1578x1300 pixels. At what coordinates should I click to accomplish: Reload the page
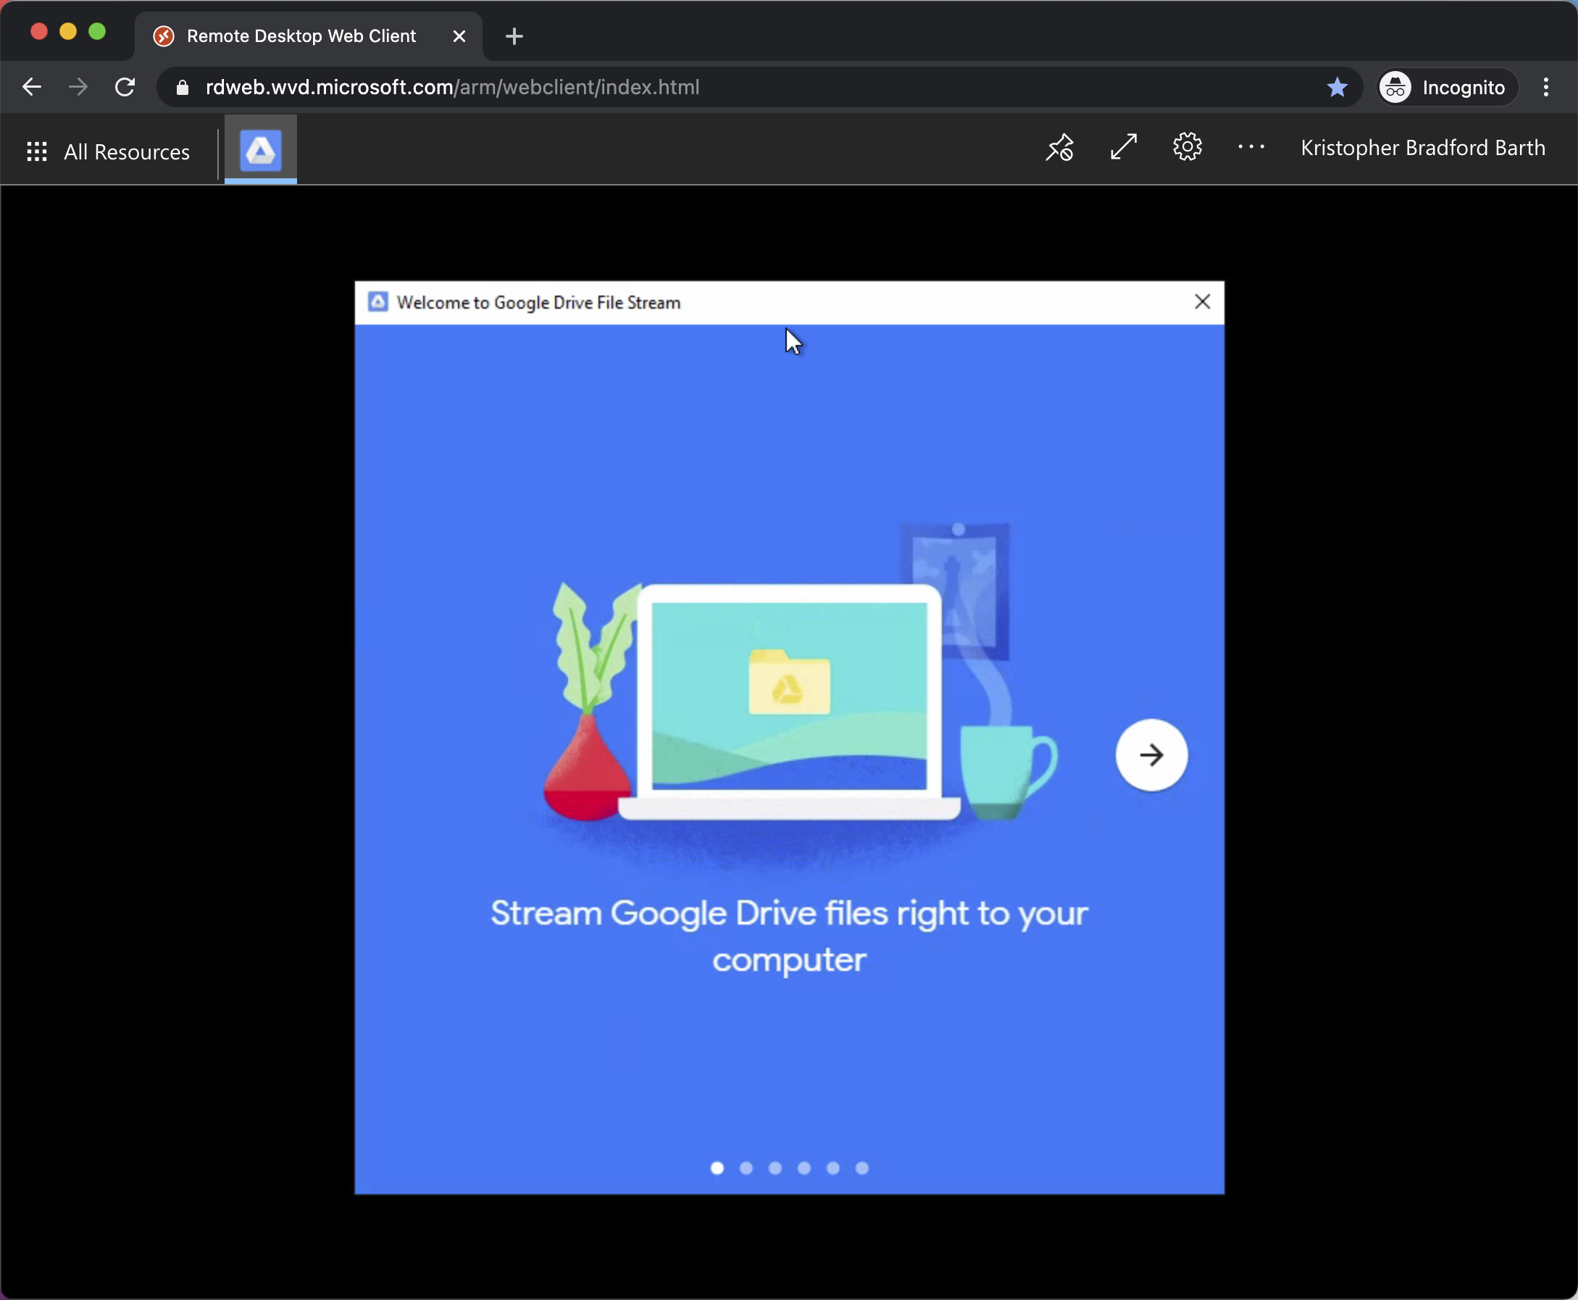(125, 87)
